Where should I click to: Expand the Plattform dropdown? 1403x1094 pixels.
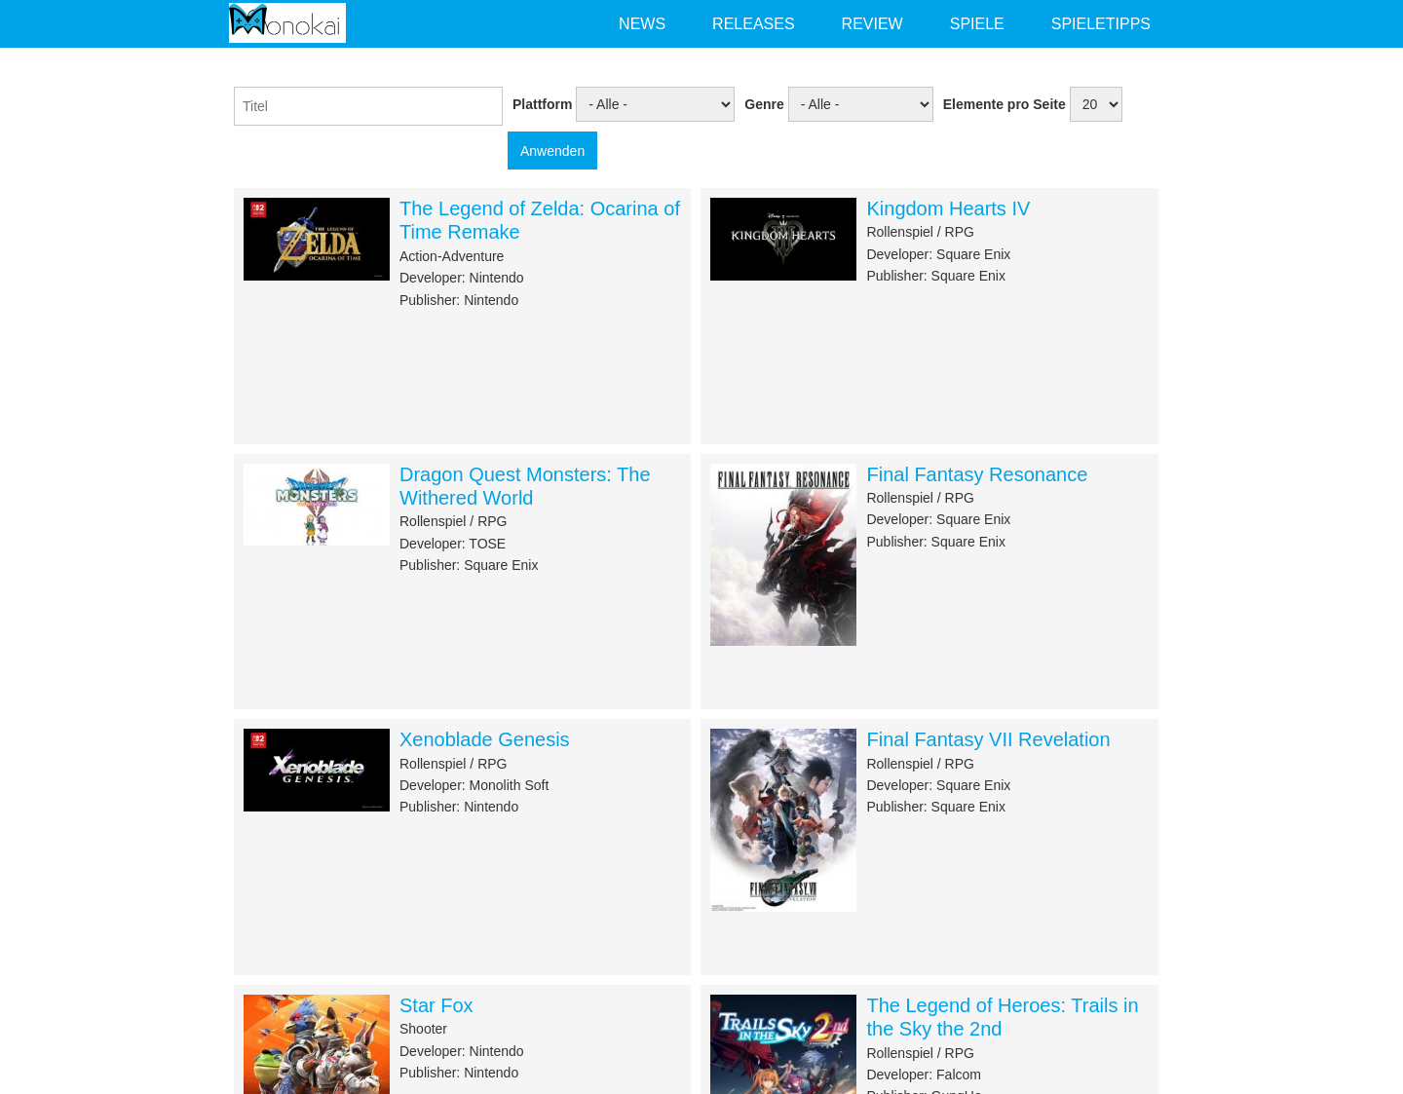[655, 104]
